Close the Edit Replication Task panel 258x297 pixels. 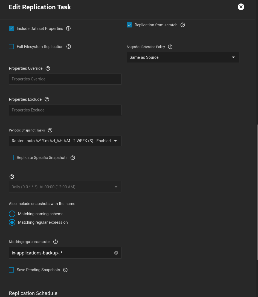(241, 7)
